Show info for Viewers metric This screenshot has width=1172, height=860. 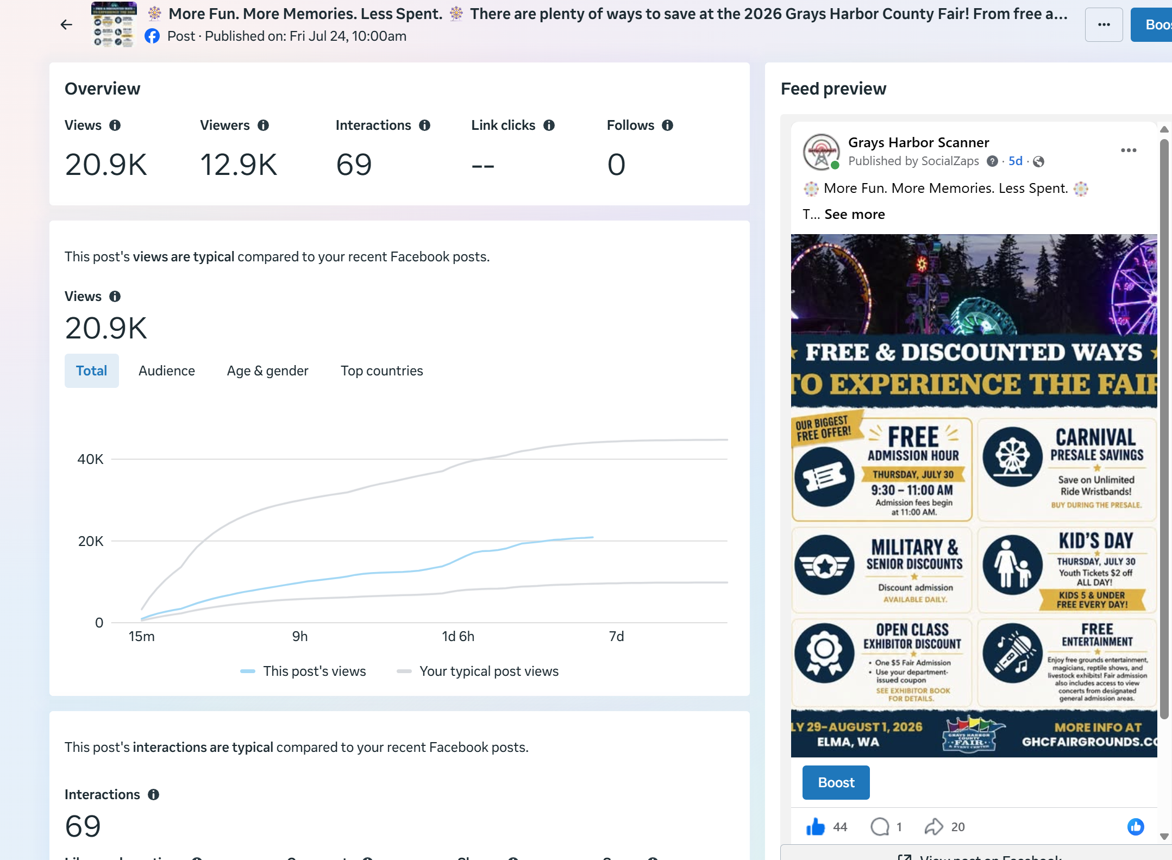[x=264, y=125]
